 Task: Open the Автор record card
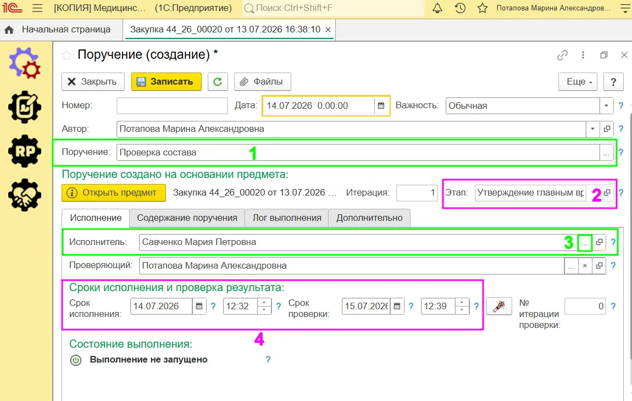point(607,129)
